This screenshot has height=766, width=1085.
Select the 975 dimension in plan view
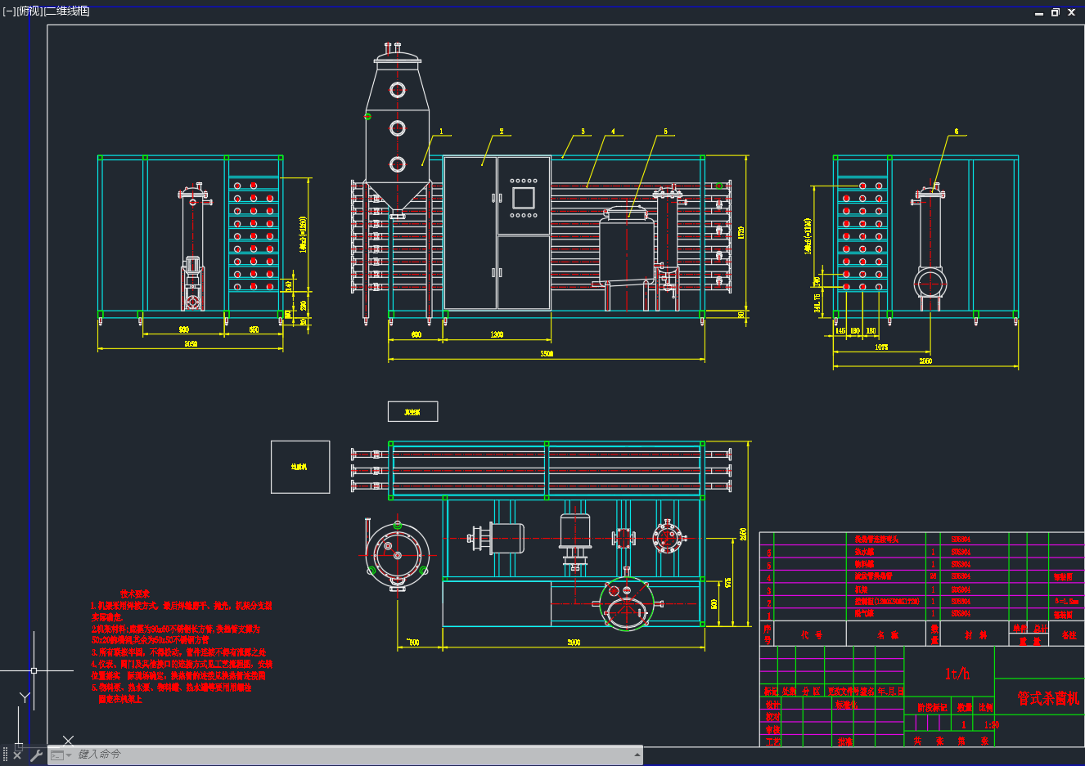(x=727, y=583)
